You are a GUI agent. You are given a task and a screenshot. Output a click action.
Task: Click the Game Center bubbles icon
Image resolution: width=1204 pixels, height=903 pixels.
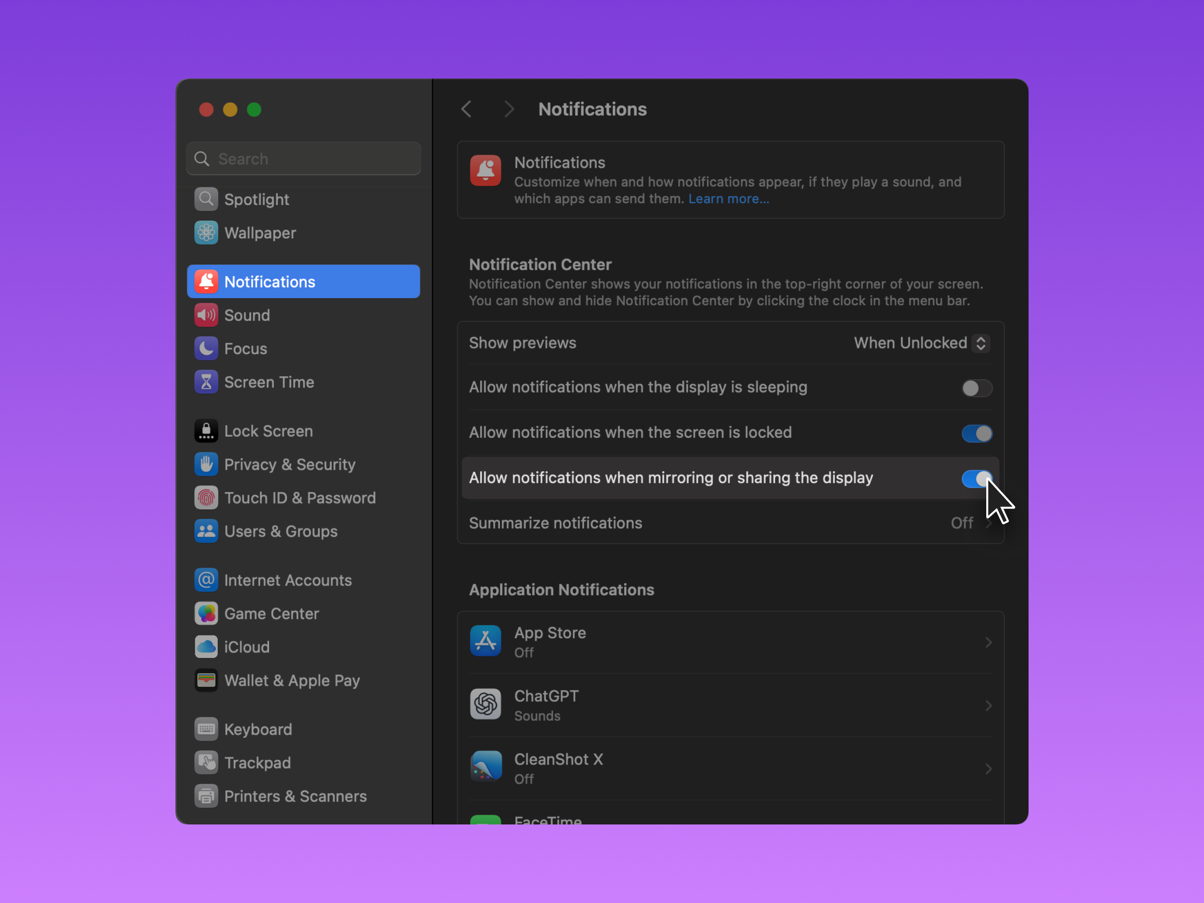point(206,613)
